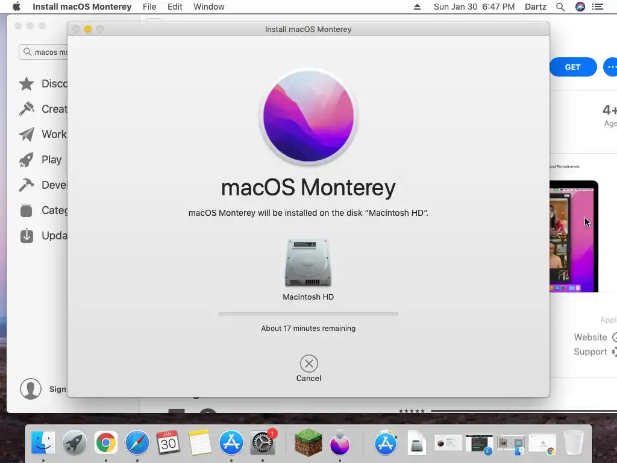Open the File menu
Screen dimensions: 617x463
[149, 7]
